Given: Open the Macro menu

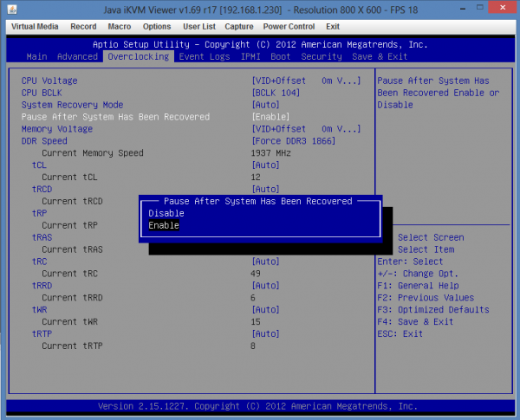Looking at the screenshot, I should click(x=120, y=27).
